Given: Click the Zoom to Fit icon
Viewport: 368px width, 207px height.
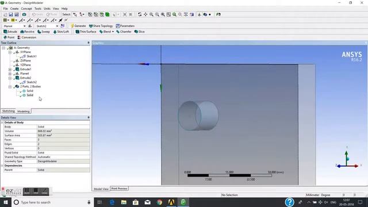Looking at the screenshot, I should [163, 14].
